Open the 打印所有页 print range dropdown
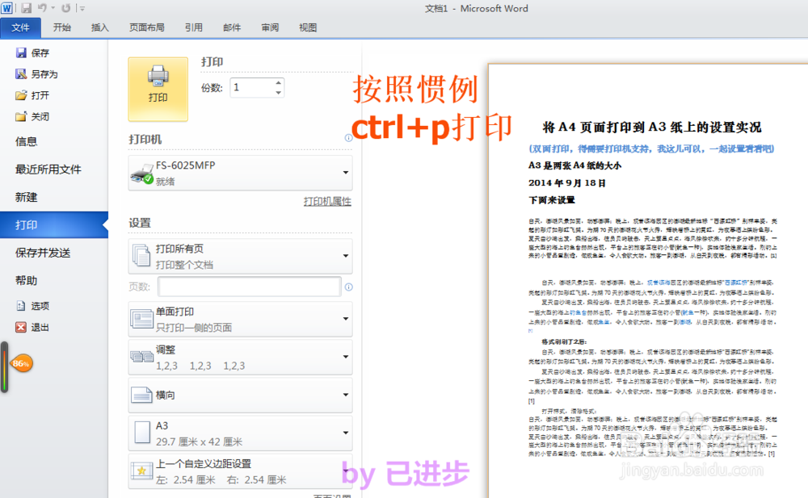The image size is (808, 498). pyautogui.click(x=238, y=255)
